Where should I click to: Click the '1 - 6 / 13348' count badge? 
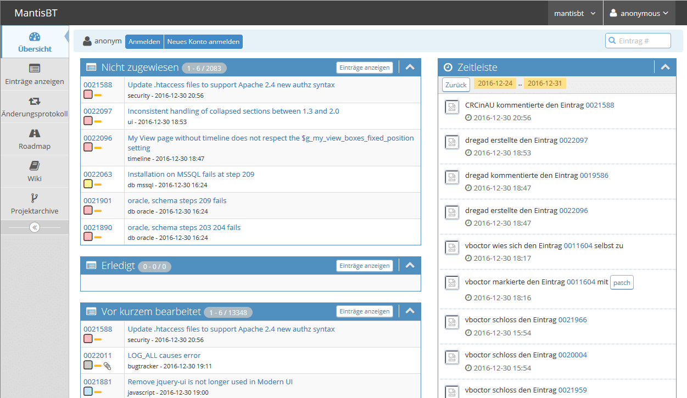click(228, 313)
